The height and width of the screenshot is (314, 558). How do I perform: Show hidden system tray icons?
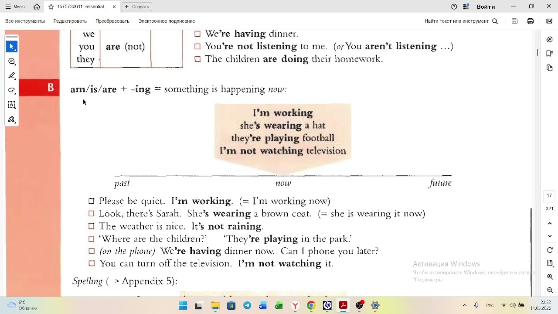[464, 305]
